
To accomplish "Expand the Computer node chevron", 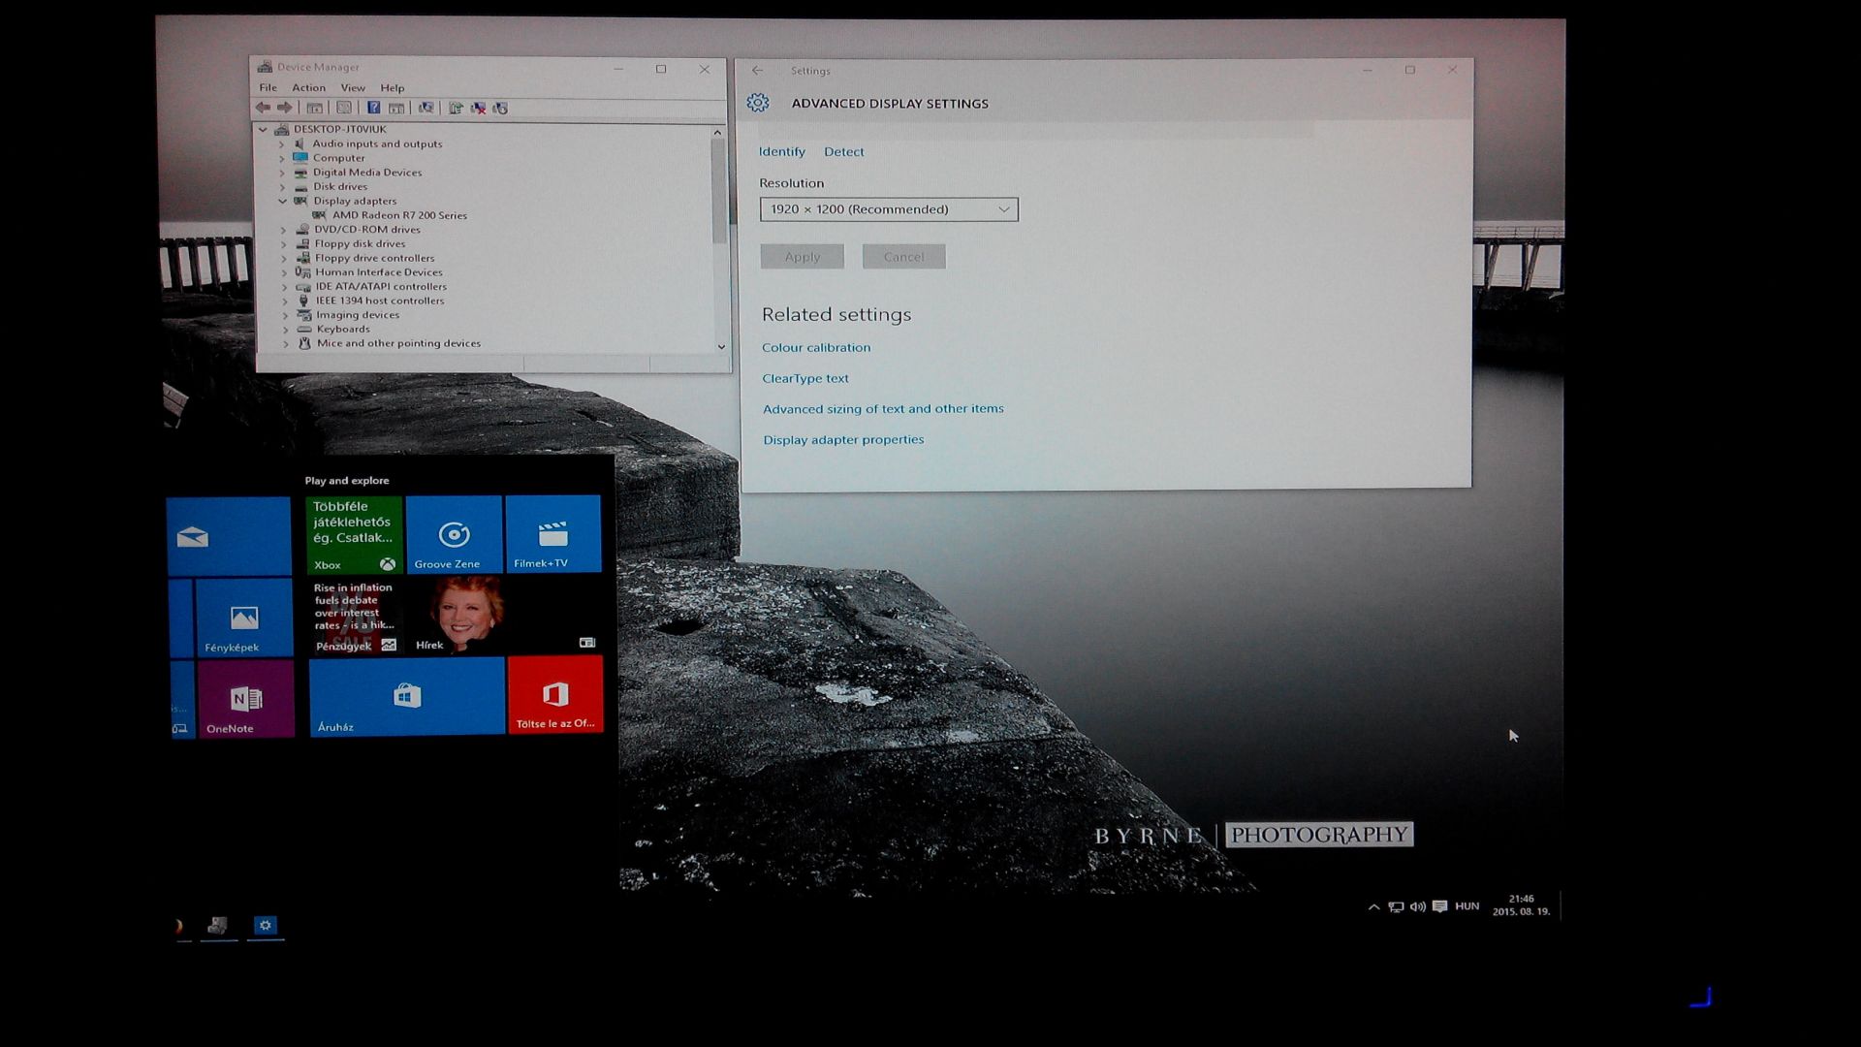I will point(282,158).
